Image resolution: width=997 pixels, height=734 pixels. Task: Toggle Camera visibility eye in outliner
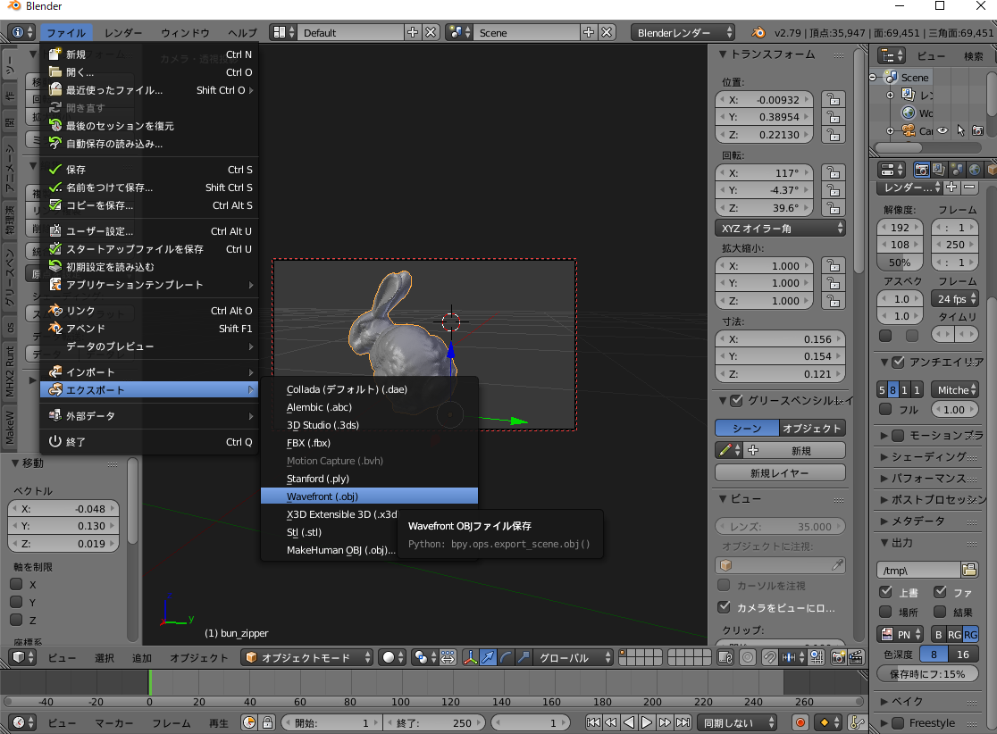pyautogui.click(x=943, y=131)
